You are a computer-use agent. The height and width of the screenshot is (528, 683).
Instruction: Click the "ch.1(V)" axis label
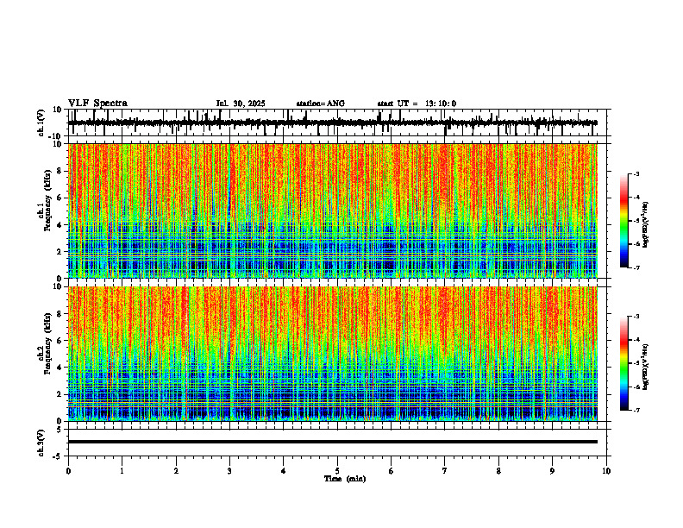tap(41, 123)
